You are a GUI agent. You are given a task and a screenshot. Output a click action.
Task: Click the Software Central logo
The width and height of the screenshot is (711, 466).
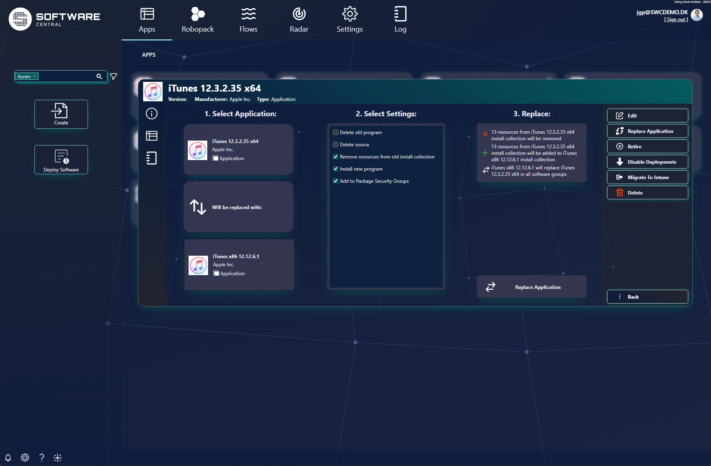click(54, 19)
